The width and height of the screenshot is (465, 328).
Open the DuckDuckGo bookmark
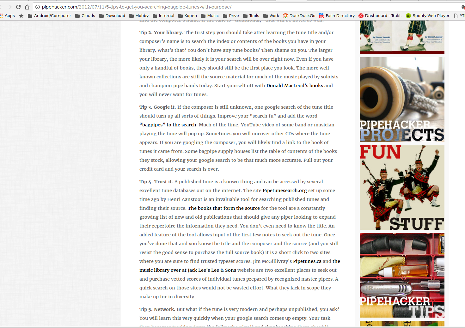pos(299,15)
